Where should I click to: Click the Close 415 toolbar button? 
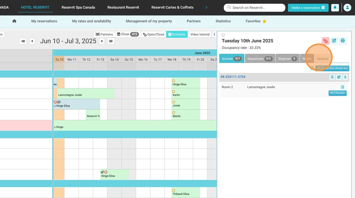pos(128,34)
